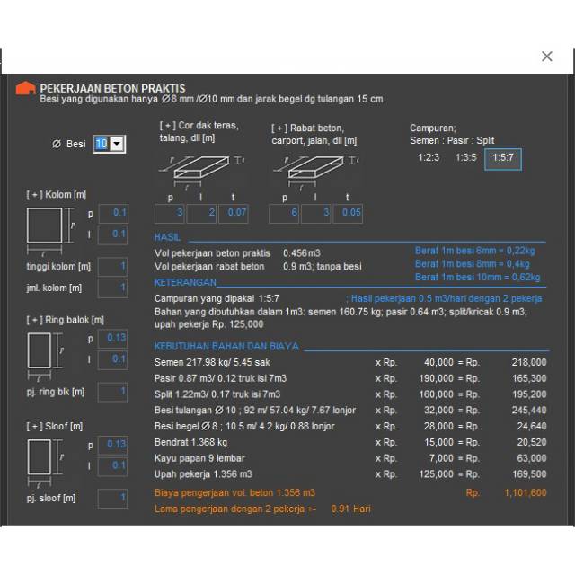This screenshot has width=575, height=575.
Task: Click 'Berat 1m besi 6mm = 0,22kg' note
Action: click(x=475, y=251)
